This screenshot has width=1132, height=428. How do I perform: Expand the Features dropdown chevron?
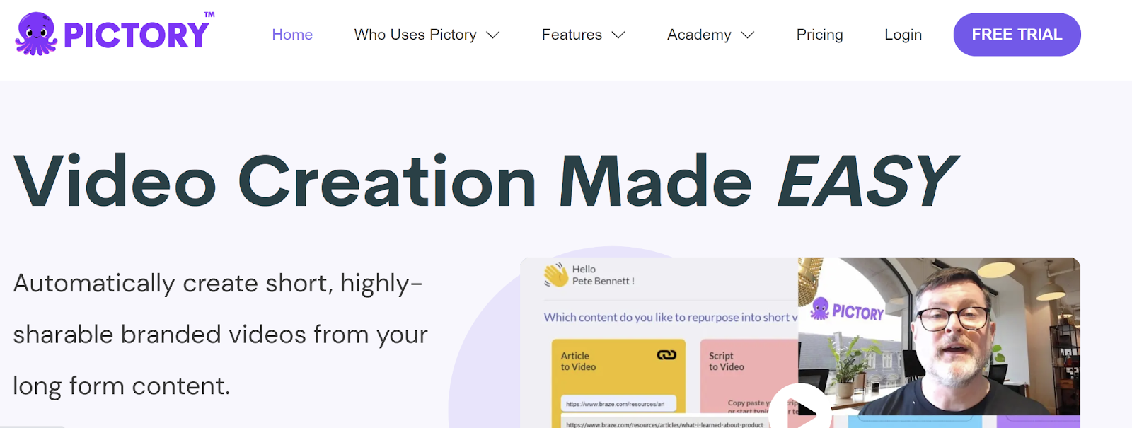click(x=618, y=35)
